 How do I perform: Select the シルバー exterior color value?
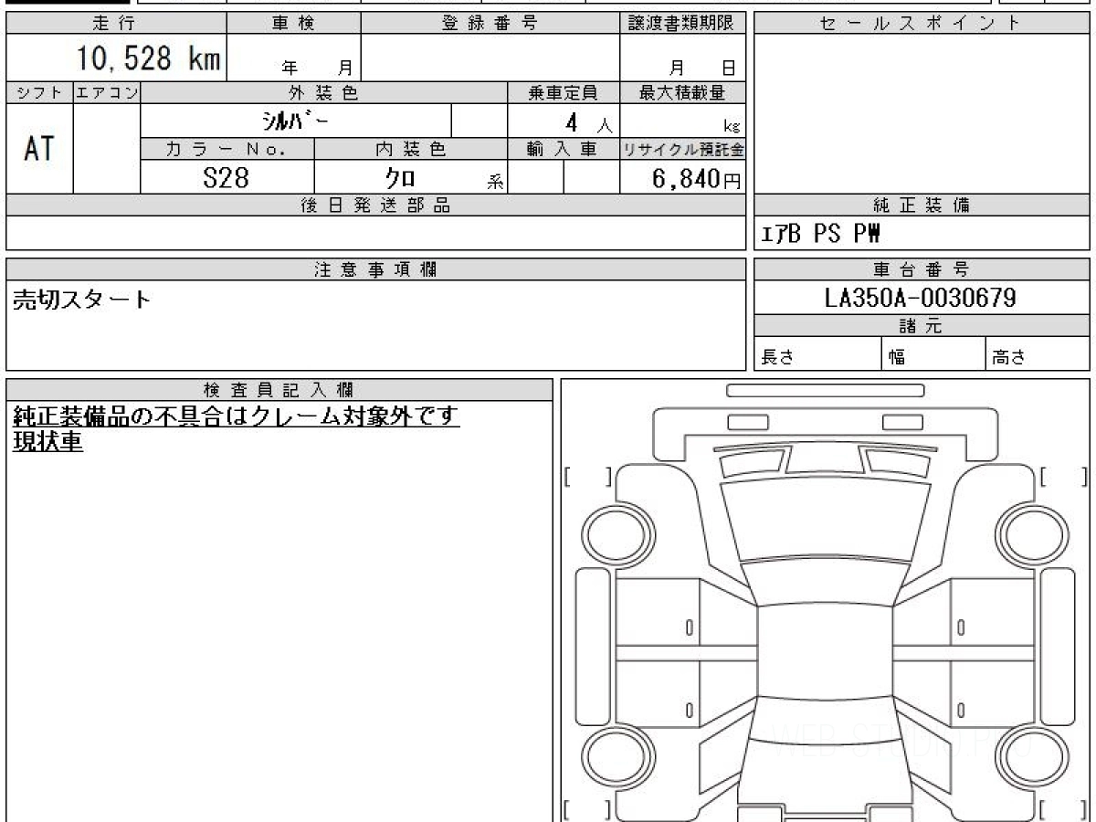[297, 121]
